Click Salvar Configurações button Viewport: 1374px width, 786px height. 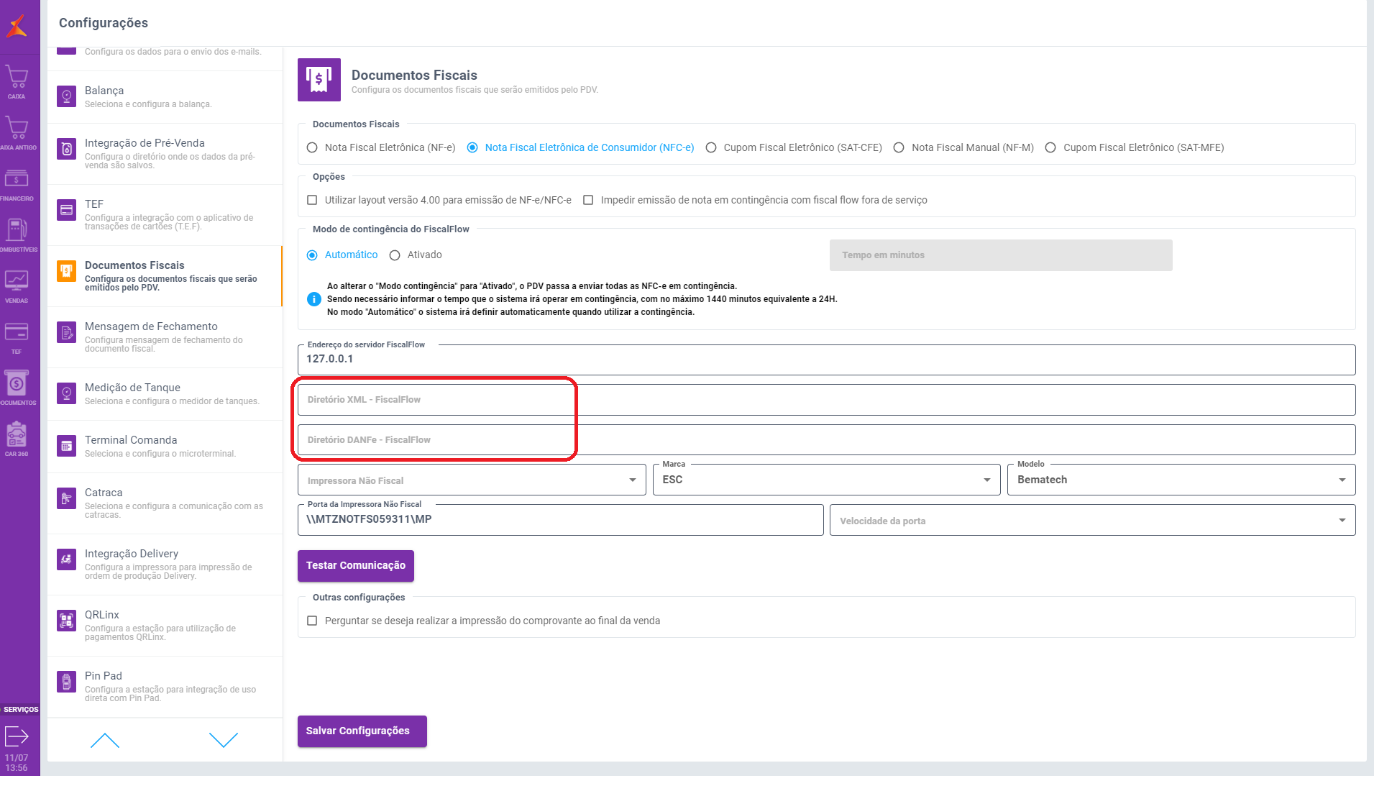coord(362,731)
